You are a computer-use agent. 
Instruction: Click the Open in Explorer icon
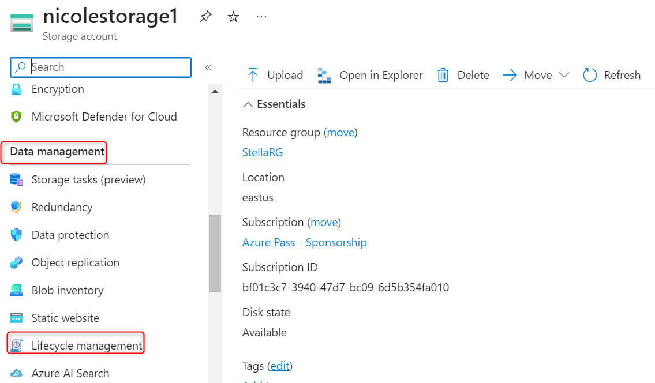tap(324, 76)
